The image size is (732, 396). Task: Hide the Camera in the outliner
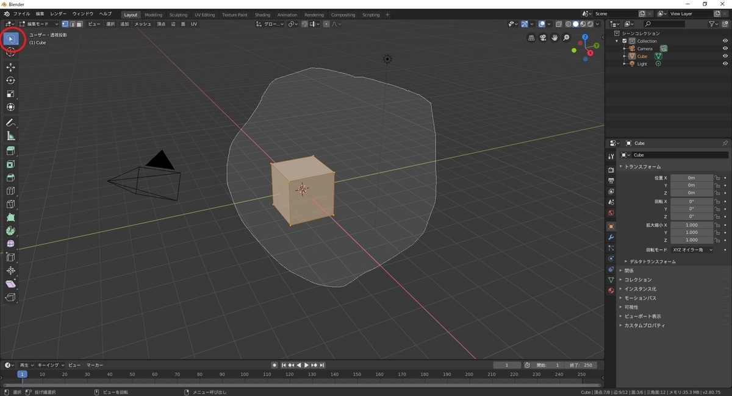coord(725,49)
